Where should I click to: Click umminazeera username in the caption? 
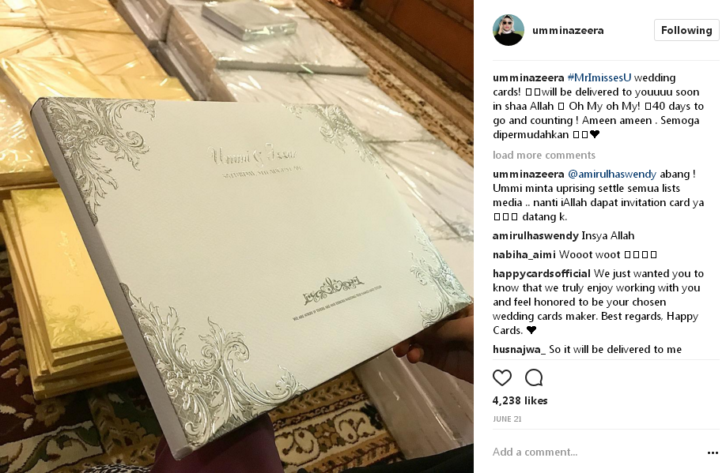tap(528, 77)
